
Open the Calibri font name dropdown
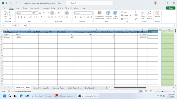pyautogui.click(x=31, y=13)
